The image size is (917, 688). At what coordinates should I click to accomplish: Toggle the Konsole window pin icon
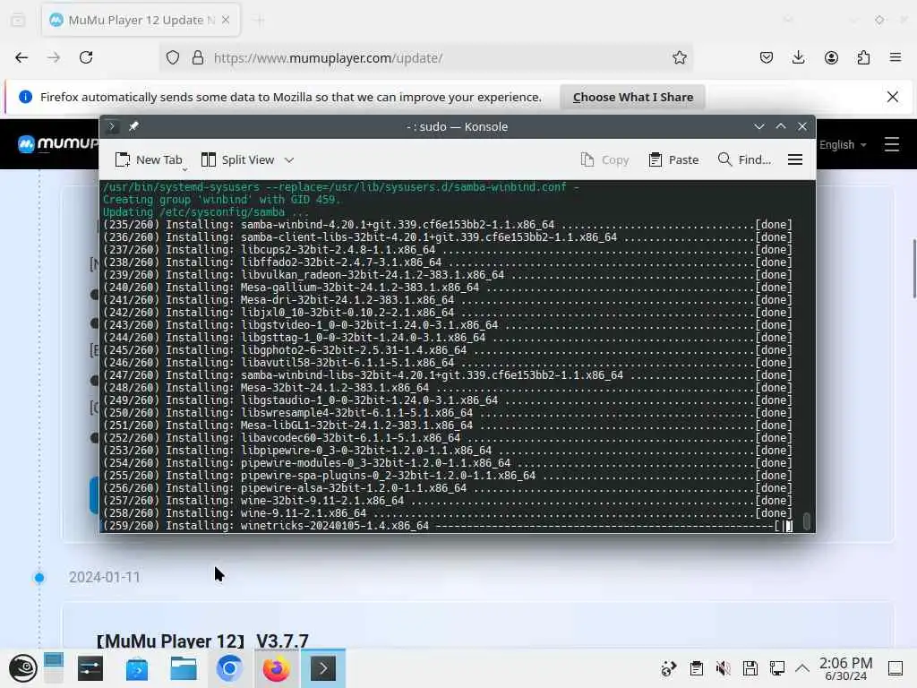[133, 126]
